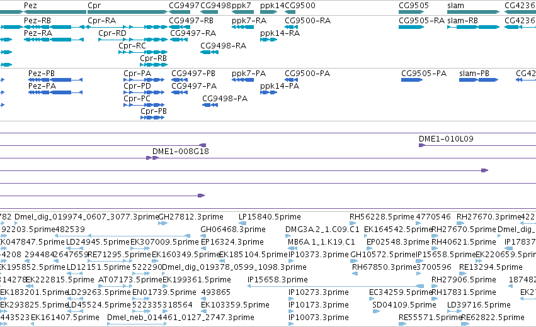The width and height of the screenshot is (536, 327).
Task: Click the ppk7-RA transcript
Action: pyautogui.click(x=242, y=27)
